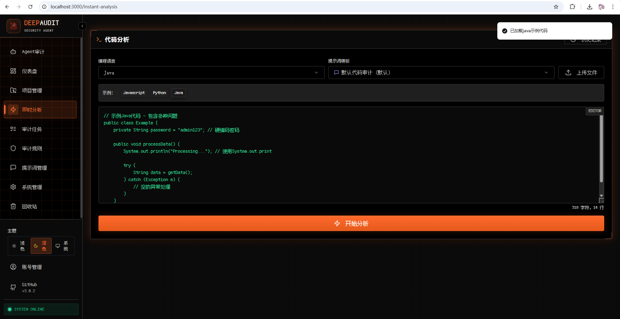This screenshot has height=319, width=620.
Task: Switch theme to 浅色 light mode
Action: pyautogui.click(x=19, y=246)
